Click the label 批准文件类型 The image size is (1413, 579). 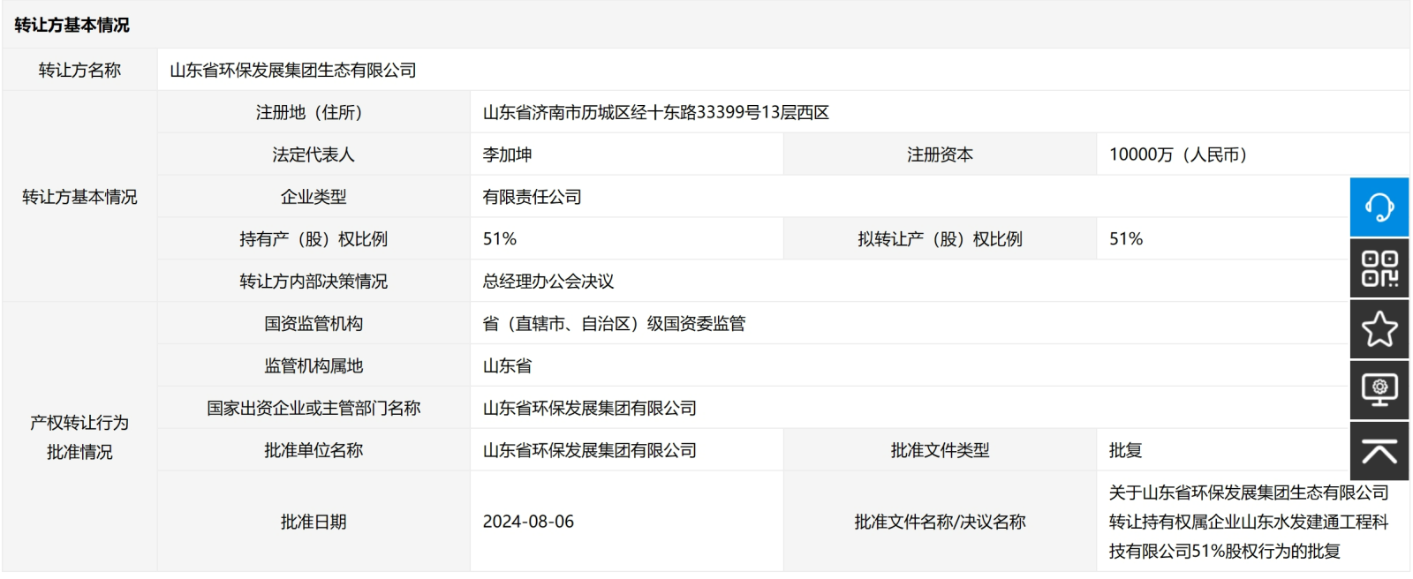(x=940, y=451)
